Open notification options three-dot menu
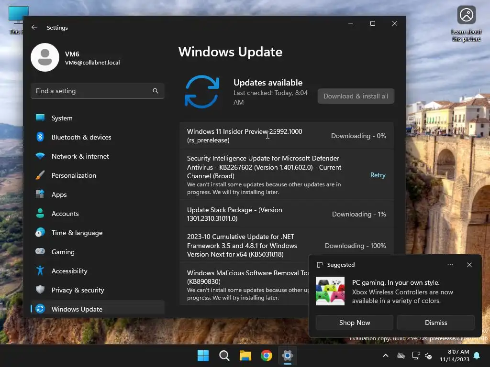The height and width of the screenshot is (367, 490). click(450, 265)
